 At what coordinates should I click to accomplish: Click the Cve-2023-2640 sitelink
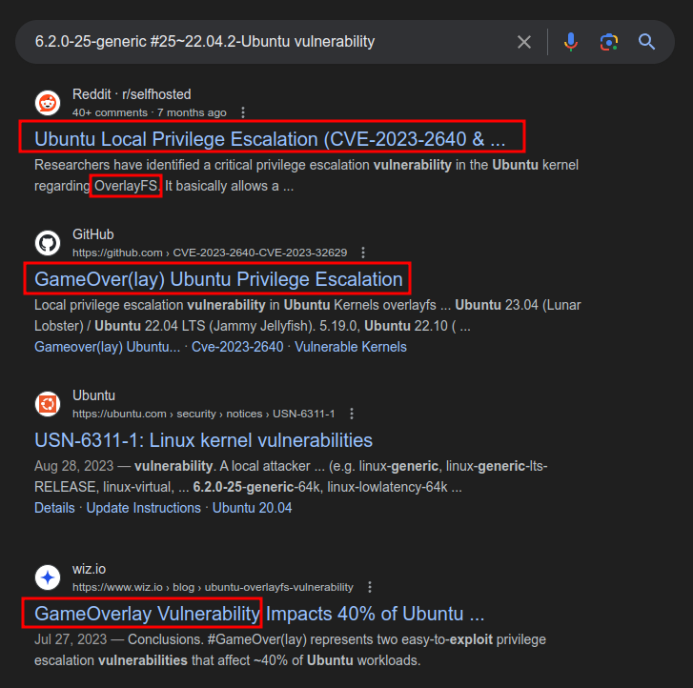pyautogui.click(x=237, y=347)
